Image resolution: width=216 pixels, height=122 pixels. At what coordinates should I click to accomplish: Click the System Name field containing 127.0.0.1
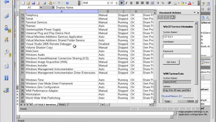point(177,37)
